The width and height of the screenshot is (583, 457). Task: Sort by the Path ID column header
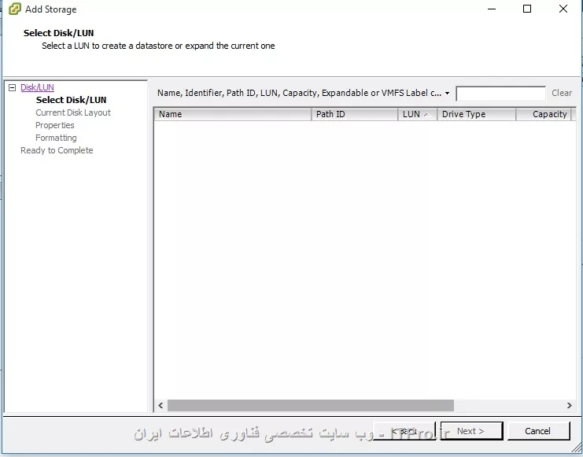(354, 115)
